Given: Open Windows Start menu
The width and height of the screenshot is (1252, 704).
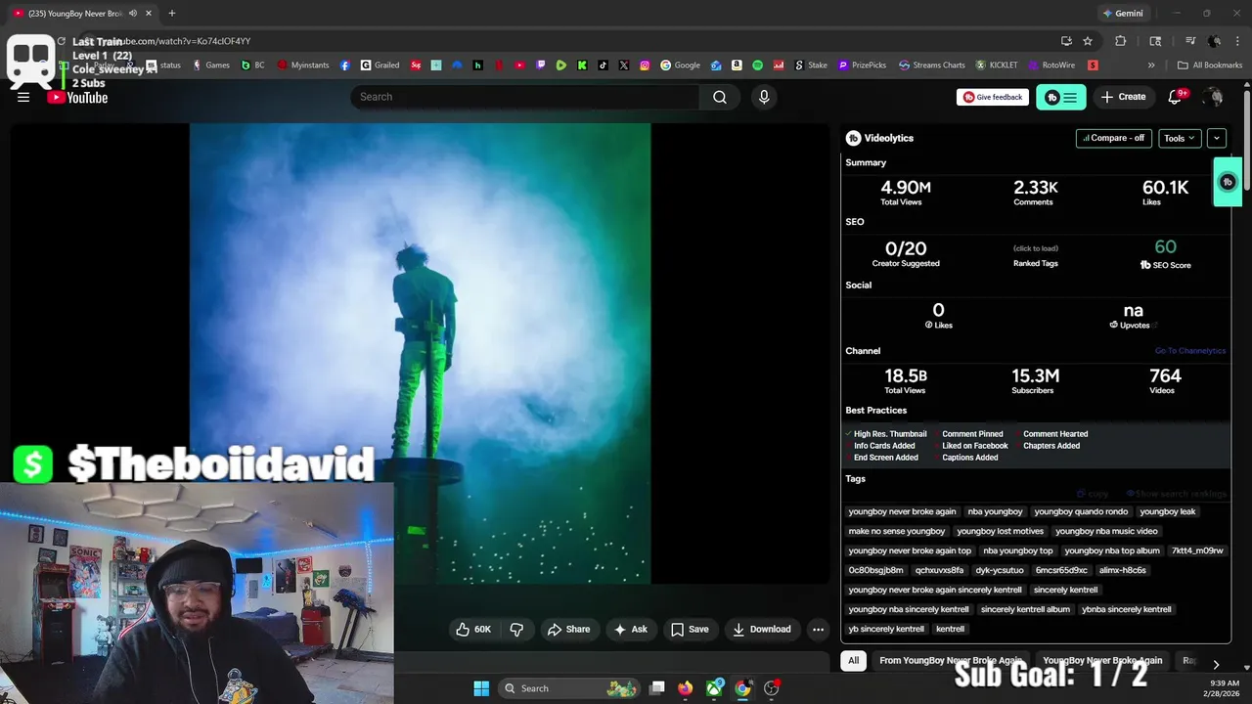Looking at the screenshot, I should coord(481,688).
